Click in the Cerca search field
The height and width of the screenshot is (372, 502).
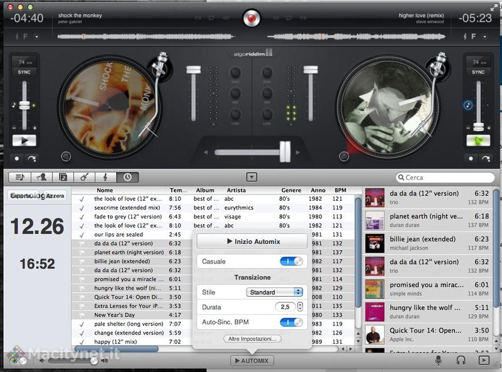446,178
